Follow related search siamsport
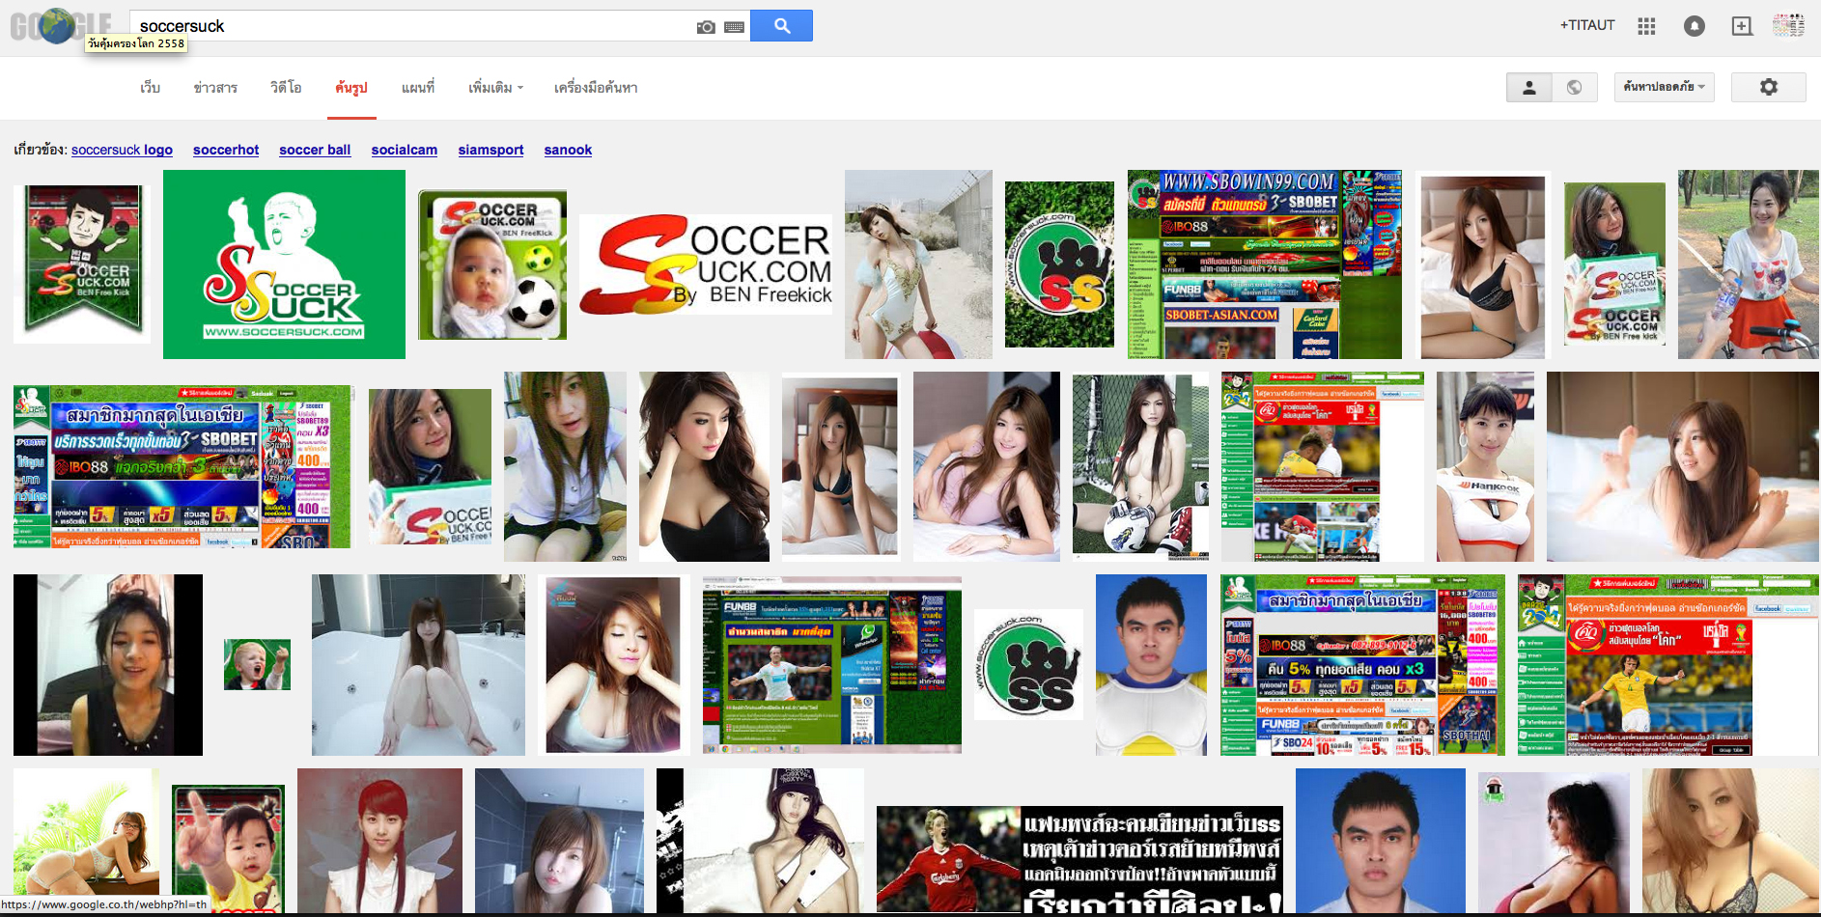Screen dimensions: 1821x917 (x=490, y=150)
